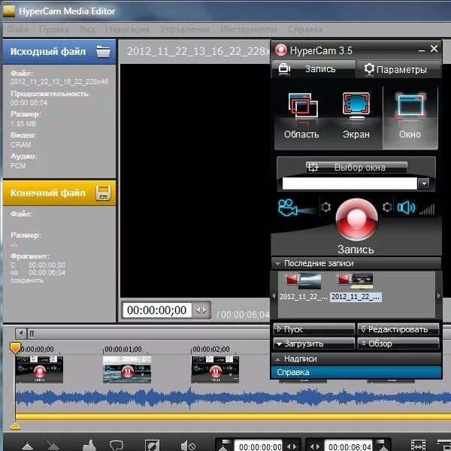Click the filmstrip fit-to-width icon
451x451 pixels.
[x=418, y=446]
